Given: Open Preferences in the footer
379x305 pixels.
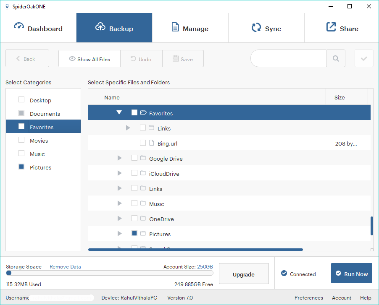Looking at the screenshot, I should click(x=309, y=298).
